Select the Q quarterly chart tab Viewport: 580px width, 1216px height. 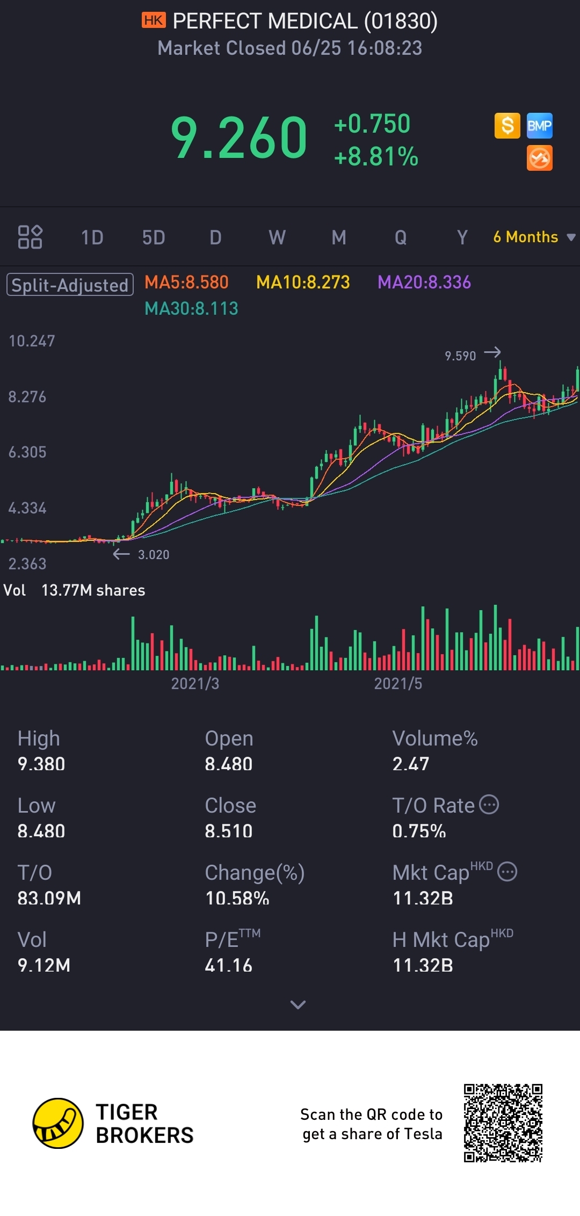(x=401, y=237)
